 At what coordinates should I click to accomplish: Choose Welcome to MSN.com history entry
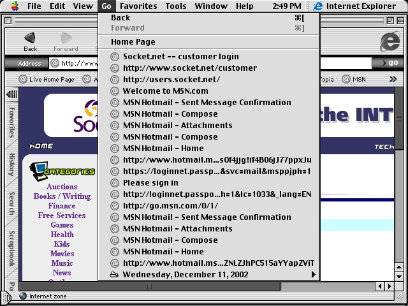[x=165, y=91]
